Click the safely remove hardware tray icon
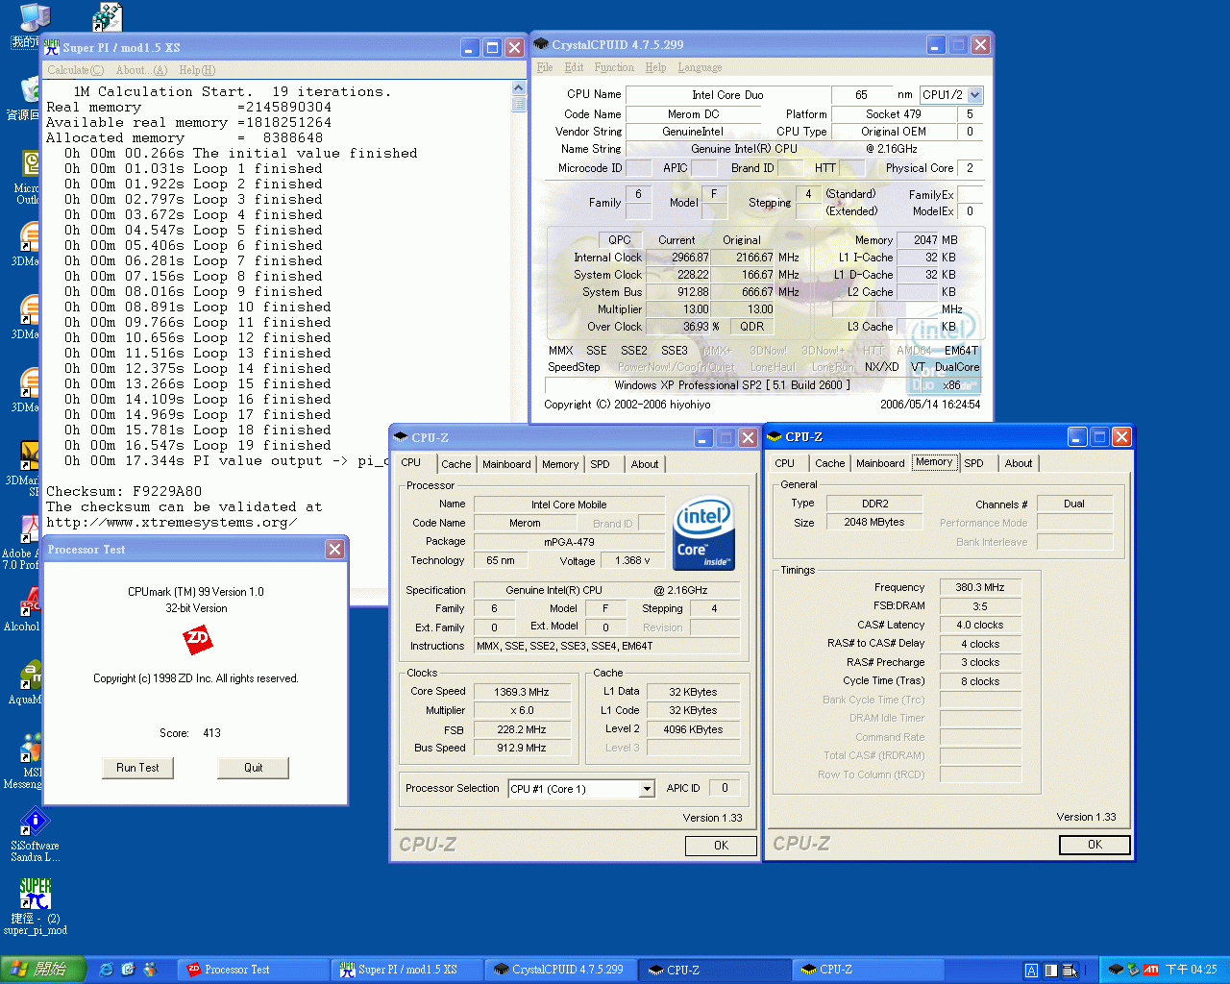The image size is (1230, 984). click(1133, 970)
